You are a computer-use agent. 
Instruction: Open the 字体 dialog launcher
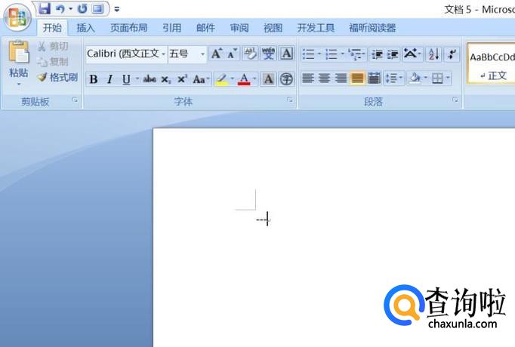pyautogui.click(x=290, y=100)
